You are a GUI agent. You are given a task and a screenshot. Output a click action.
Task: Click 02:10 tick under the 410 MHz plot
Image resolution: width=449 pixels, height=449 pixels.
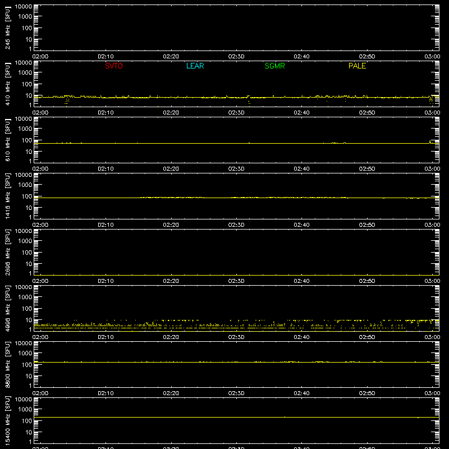(106, 113)
